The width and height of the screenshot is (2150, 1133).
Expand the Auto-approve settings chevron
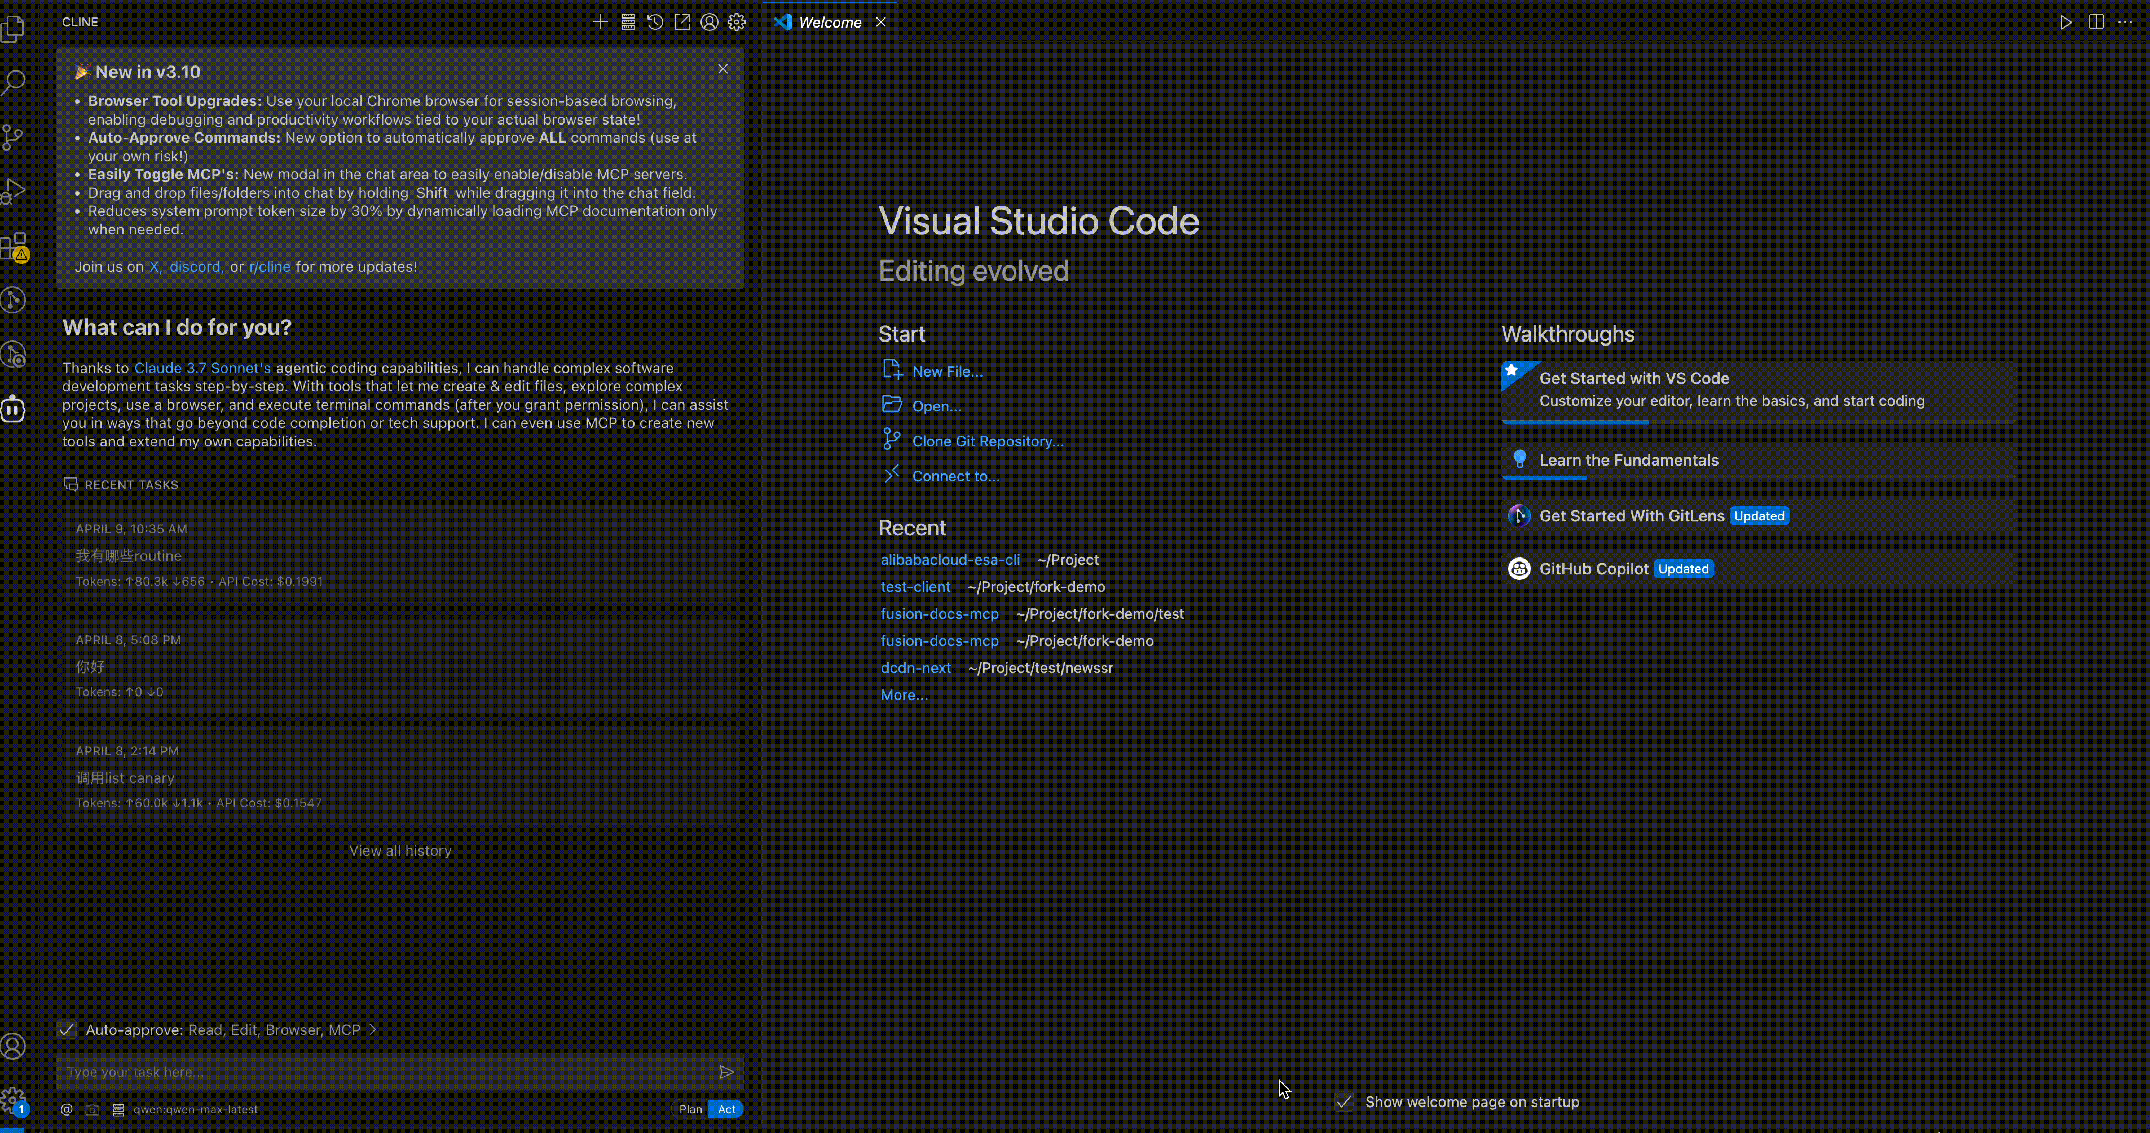click(373, 1029)
